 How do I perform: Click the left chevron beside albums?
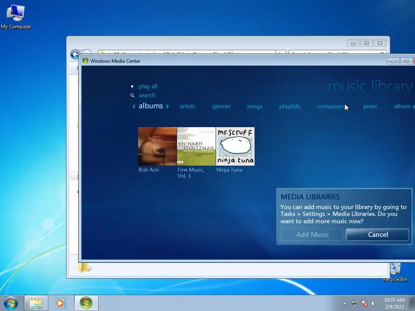click(x=134, y=107)
